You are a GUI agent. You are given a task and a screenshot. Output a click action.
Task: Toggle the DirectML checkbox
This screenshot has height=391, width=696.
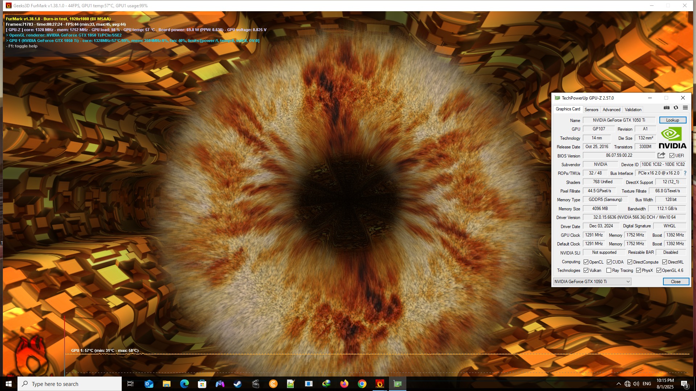click(x=664, y=262)
